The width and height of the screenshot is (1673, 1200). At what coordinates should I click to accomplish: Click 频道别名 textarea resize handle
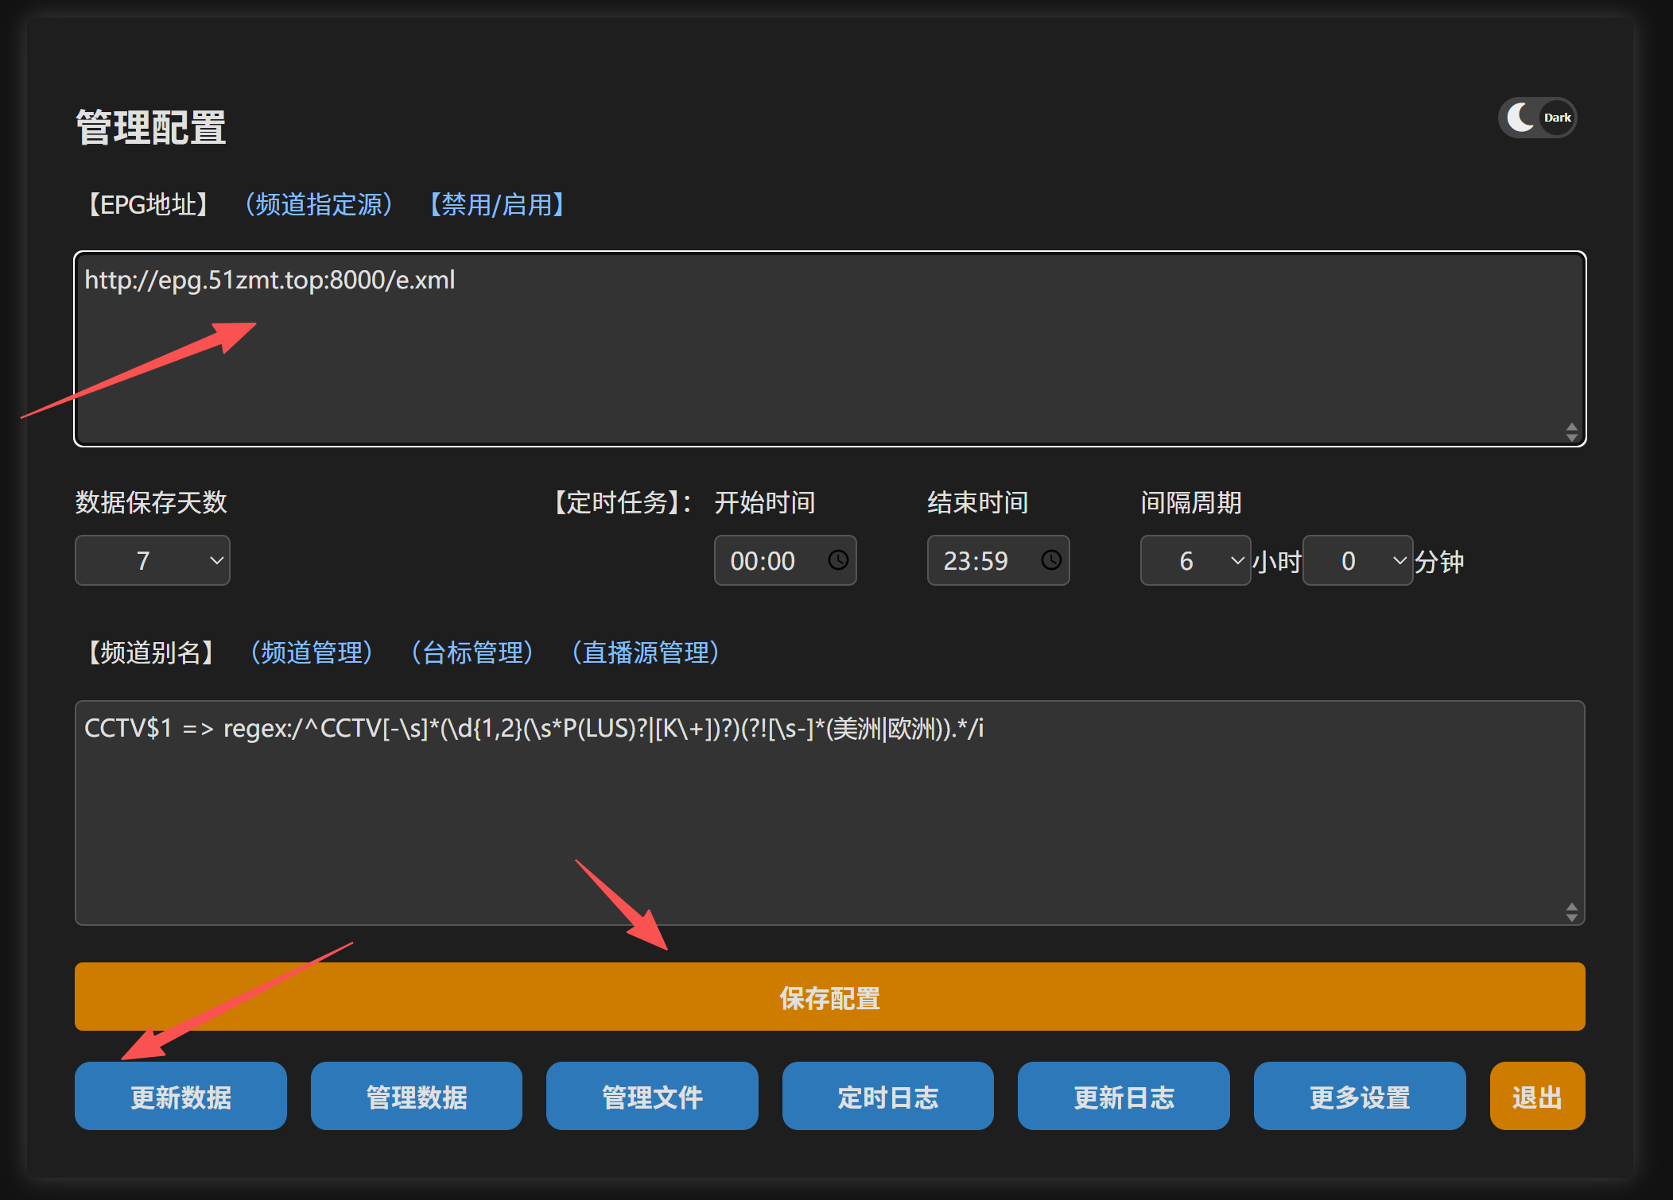(x=1571, y=912)
